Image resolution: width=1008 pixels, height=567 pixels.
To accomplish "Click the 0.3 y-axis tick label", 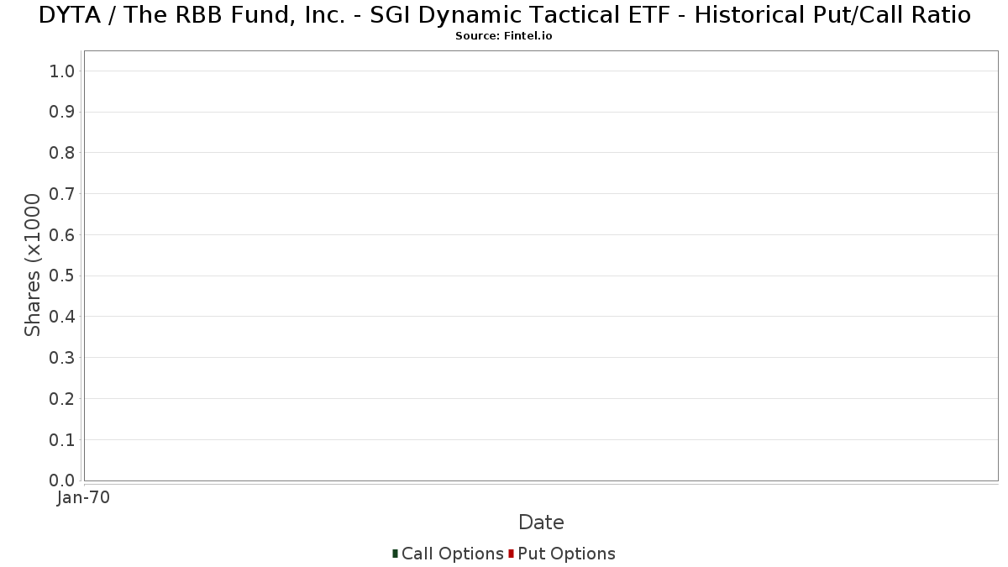I will tap(63, 358).
